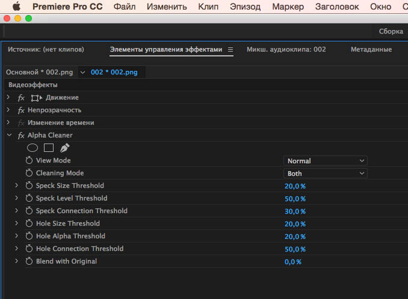Switch to the Источник: (нет клипов) tab
This screenshot has height=299, width=408.
pyautogui.click(x=46, y=49)
